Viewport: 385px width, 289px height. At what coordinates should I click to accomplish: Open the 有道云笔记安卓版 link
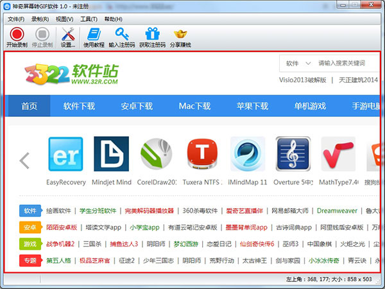pos(193,227)
